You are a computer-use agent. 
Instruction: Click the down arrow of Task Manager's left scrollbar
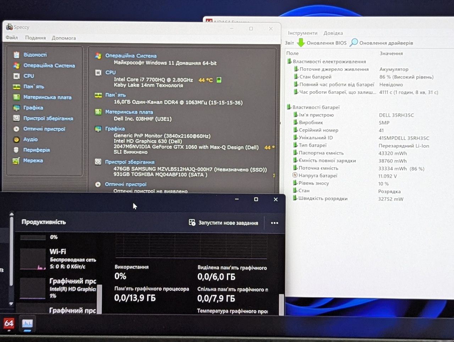(11, 304)
